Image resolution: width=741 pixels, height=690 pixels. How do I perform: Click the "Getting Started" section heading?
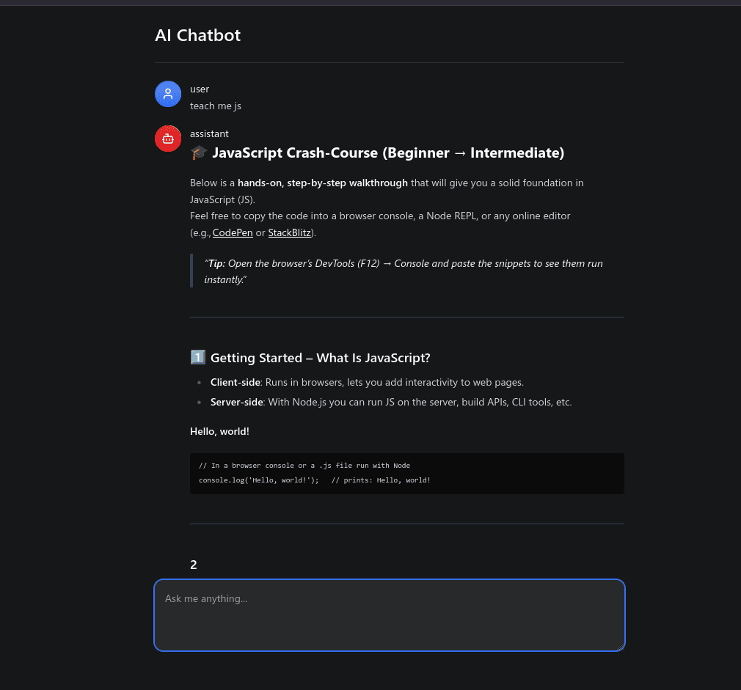point(321,358)
